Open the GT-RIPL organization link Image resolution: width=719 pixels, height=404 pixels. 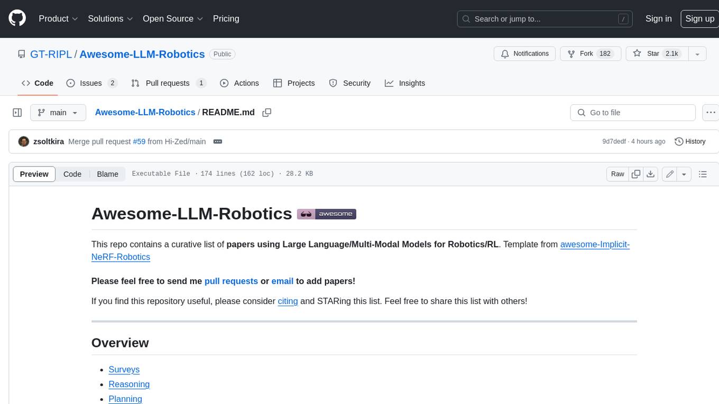pos(51,54)
